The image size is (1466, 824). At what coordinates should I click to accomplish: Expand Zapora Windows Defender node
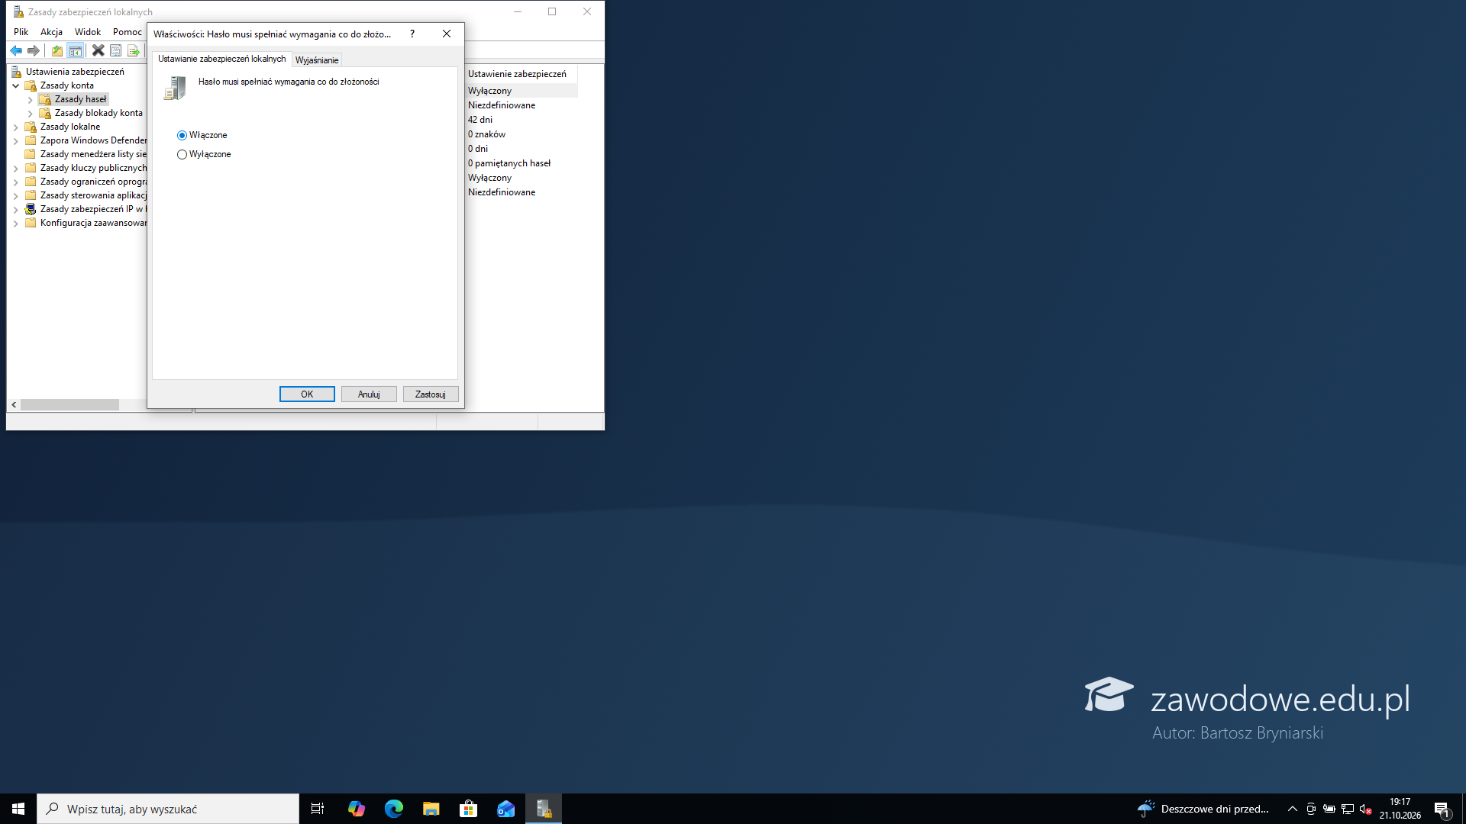15,140
